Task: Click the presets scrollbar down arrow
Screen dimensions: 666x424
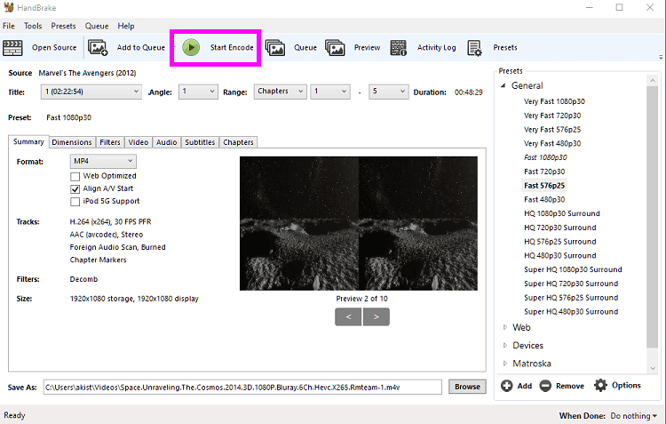Action: pos(653,368)
